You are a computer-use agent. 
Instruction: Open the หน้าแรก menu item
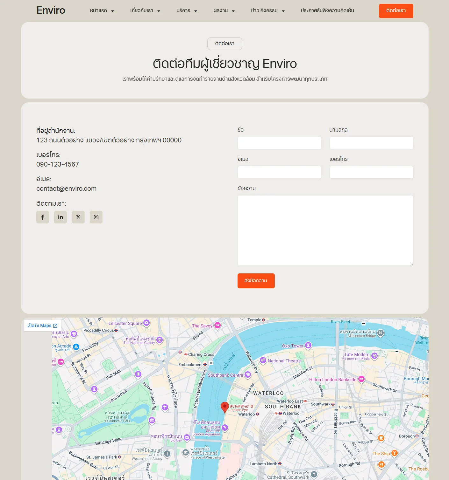[x=98, y=10]
